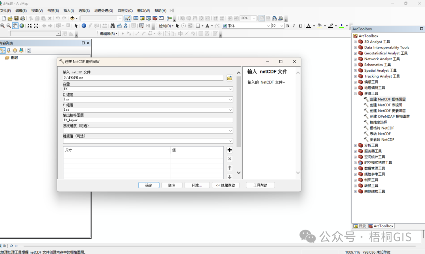This screenshot has height=254, width=425.
Task: Open the Y 维度 dropdown showing lat
Action: (x=230, y=110)
